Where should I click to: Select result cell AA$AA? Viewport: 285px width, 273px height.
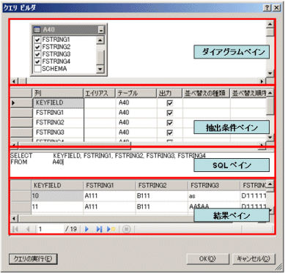pyautogui.click(x=214, y=206)
